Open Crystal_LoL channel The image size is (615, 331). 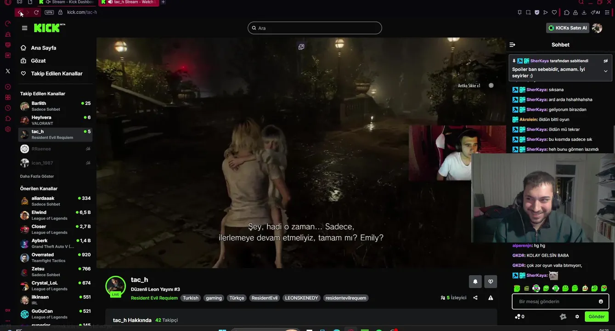[55, 286]
